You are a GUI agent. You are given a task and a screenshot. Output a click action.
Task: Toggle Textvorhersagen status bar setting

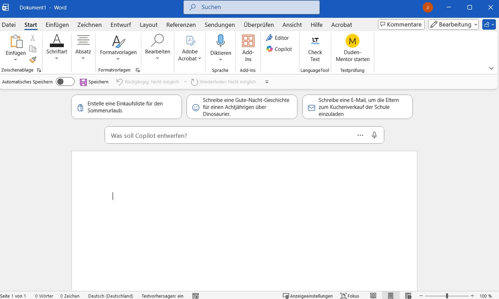point(162,296)
